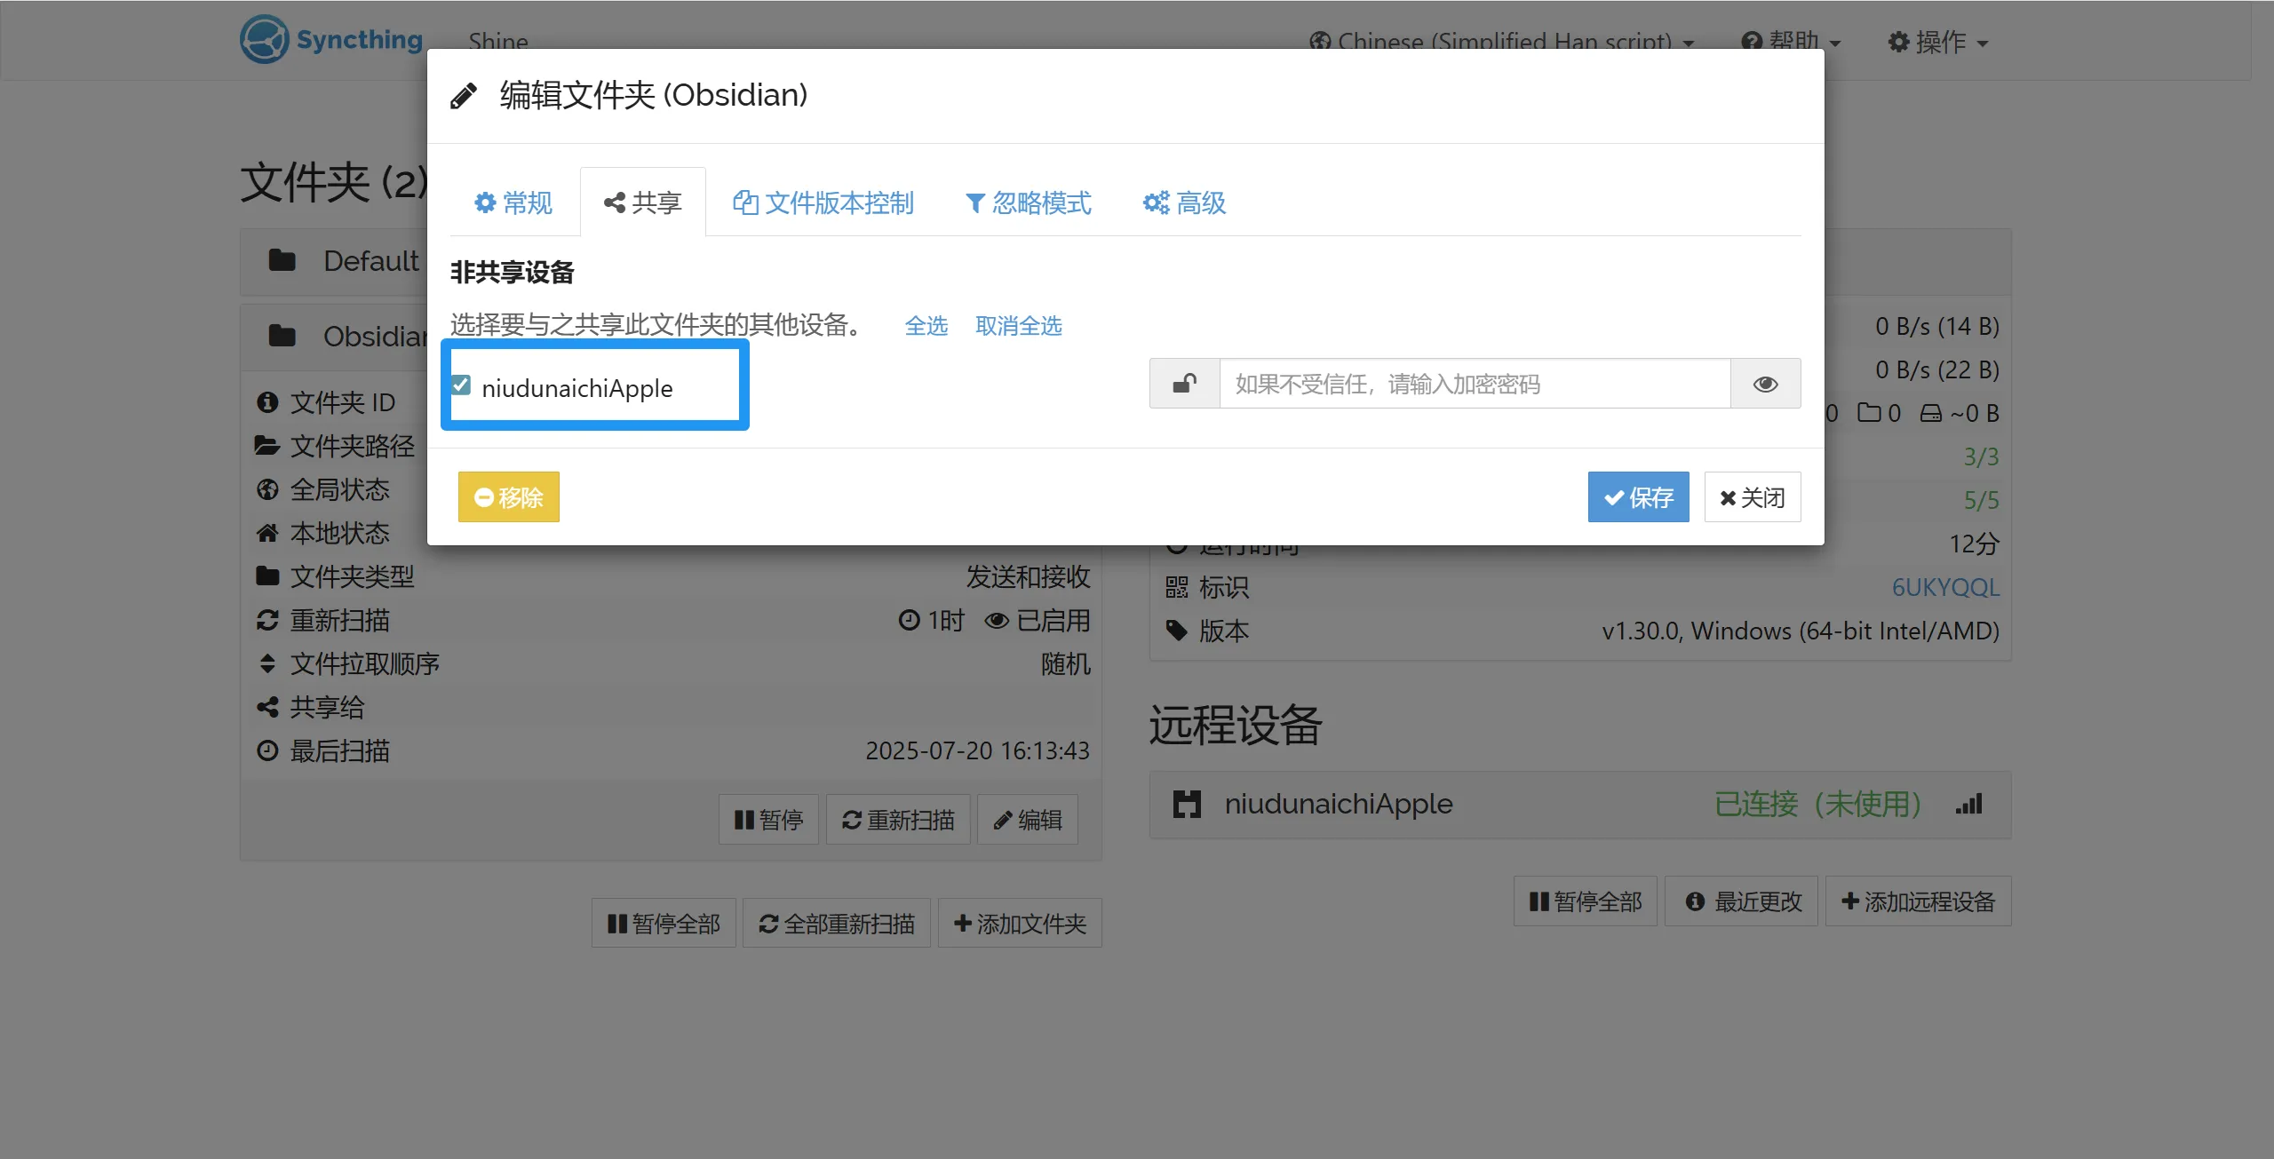Image resolution: width=2274 pixels, height=1159 pixels.
Task: Switch to the 常规 tab
Action: [x=514, y=202]
